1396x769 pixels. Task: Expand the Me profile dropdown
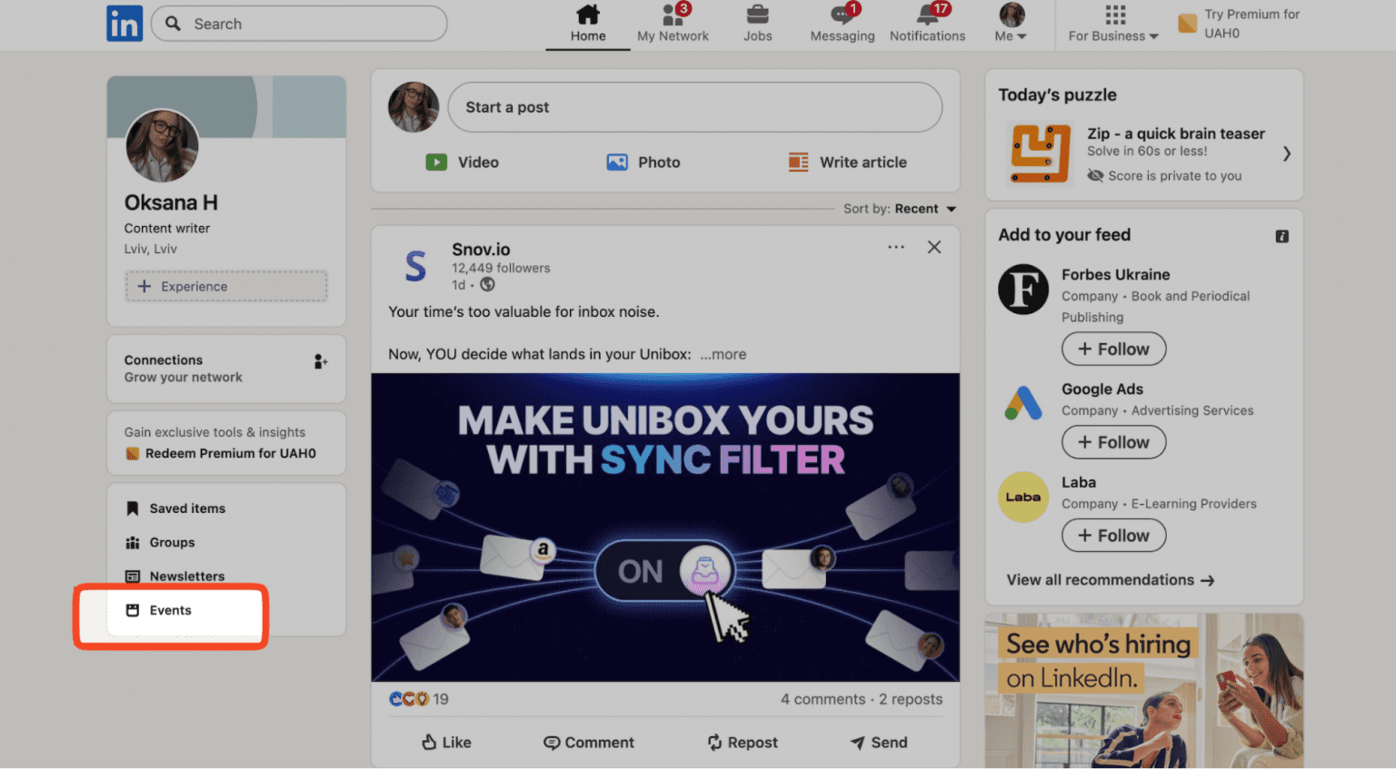(1011, 25)
